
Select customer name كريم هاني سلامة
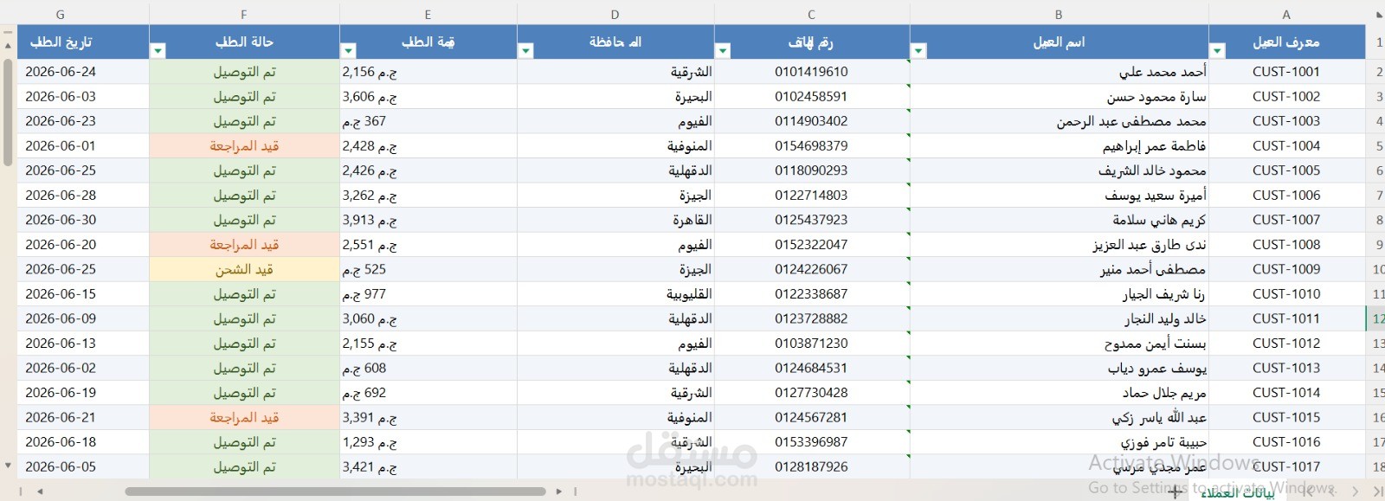tap(1059, 220)
